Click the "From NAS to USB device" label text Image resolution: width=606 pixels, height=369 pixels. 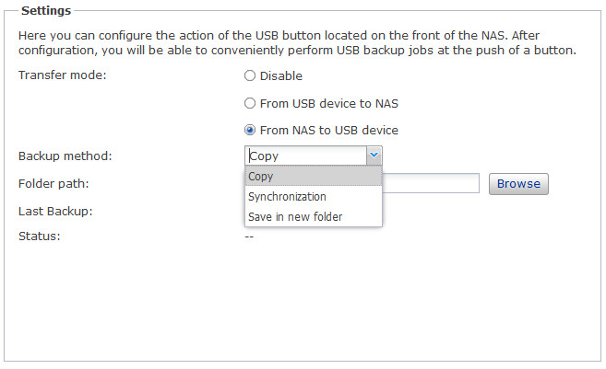pyautogui.click(x=329, y=131)
